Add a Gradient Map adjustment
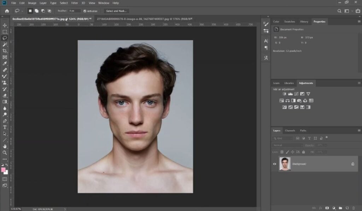The width and height of the screenshot is (362, 211). tap(308, 107)
